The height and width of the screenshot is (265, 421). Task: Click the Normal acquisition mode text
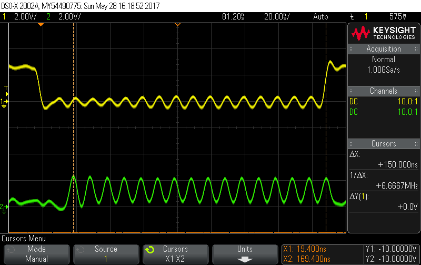coord(384,59)
